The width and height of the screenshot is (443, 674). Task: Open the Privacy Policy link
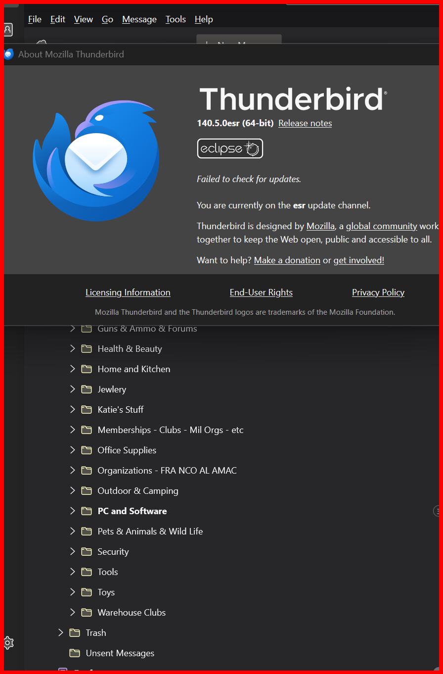(x=378, y=292)
